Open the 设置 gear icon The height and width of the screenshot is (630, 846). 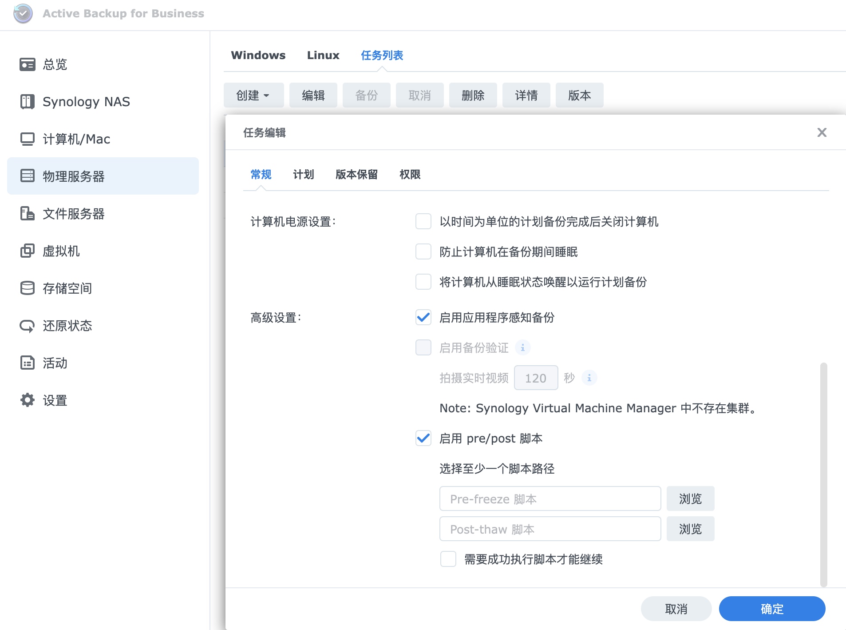28,400
